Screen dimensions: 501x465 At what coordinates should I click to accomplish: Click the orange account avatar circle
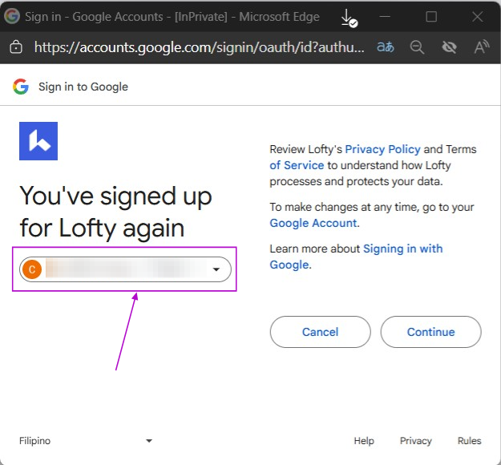coord(32,269)
